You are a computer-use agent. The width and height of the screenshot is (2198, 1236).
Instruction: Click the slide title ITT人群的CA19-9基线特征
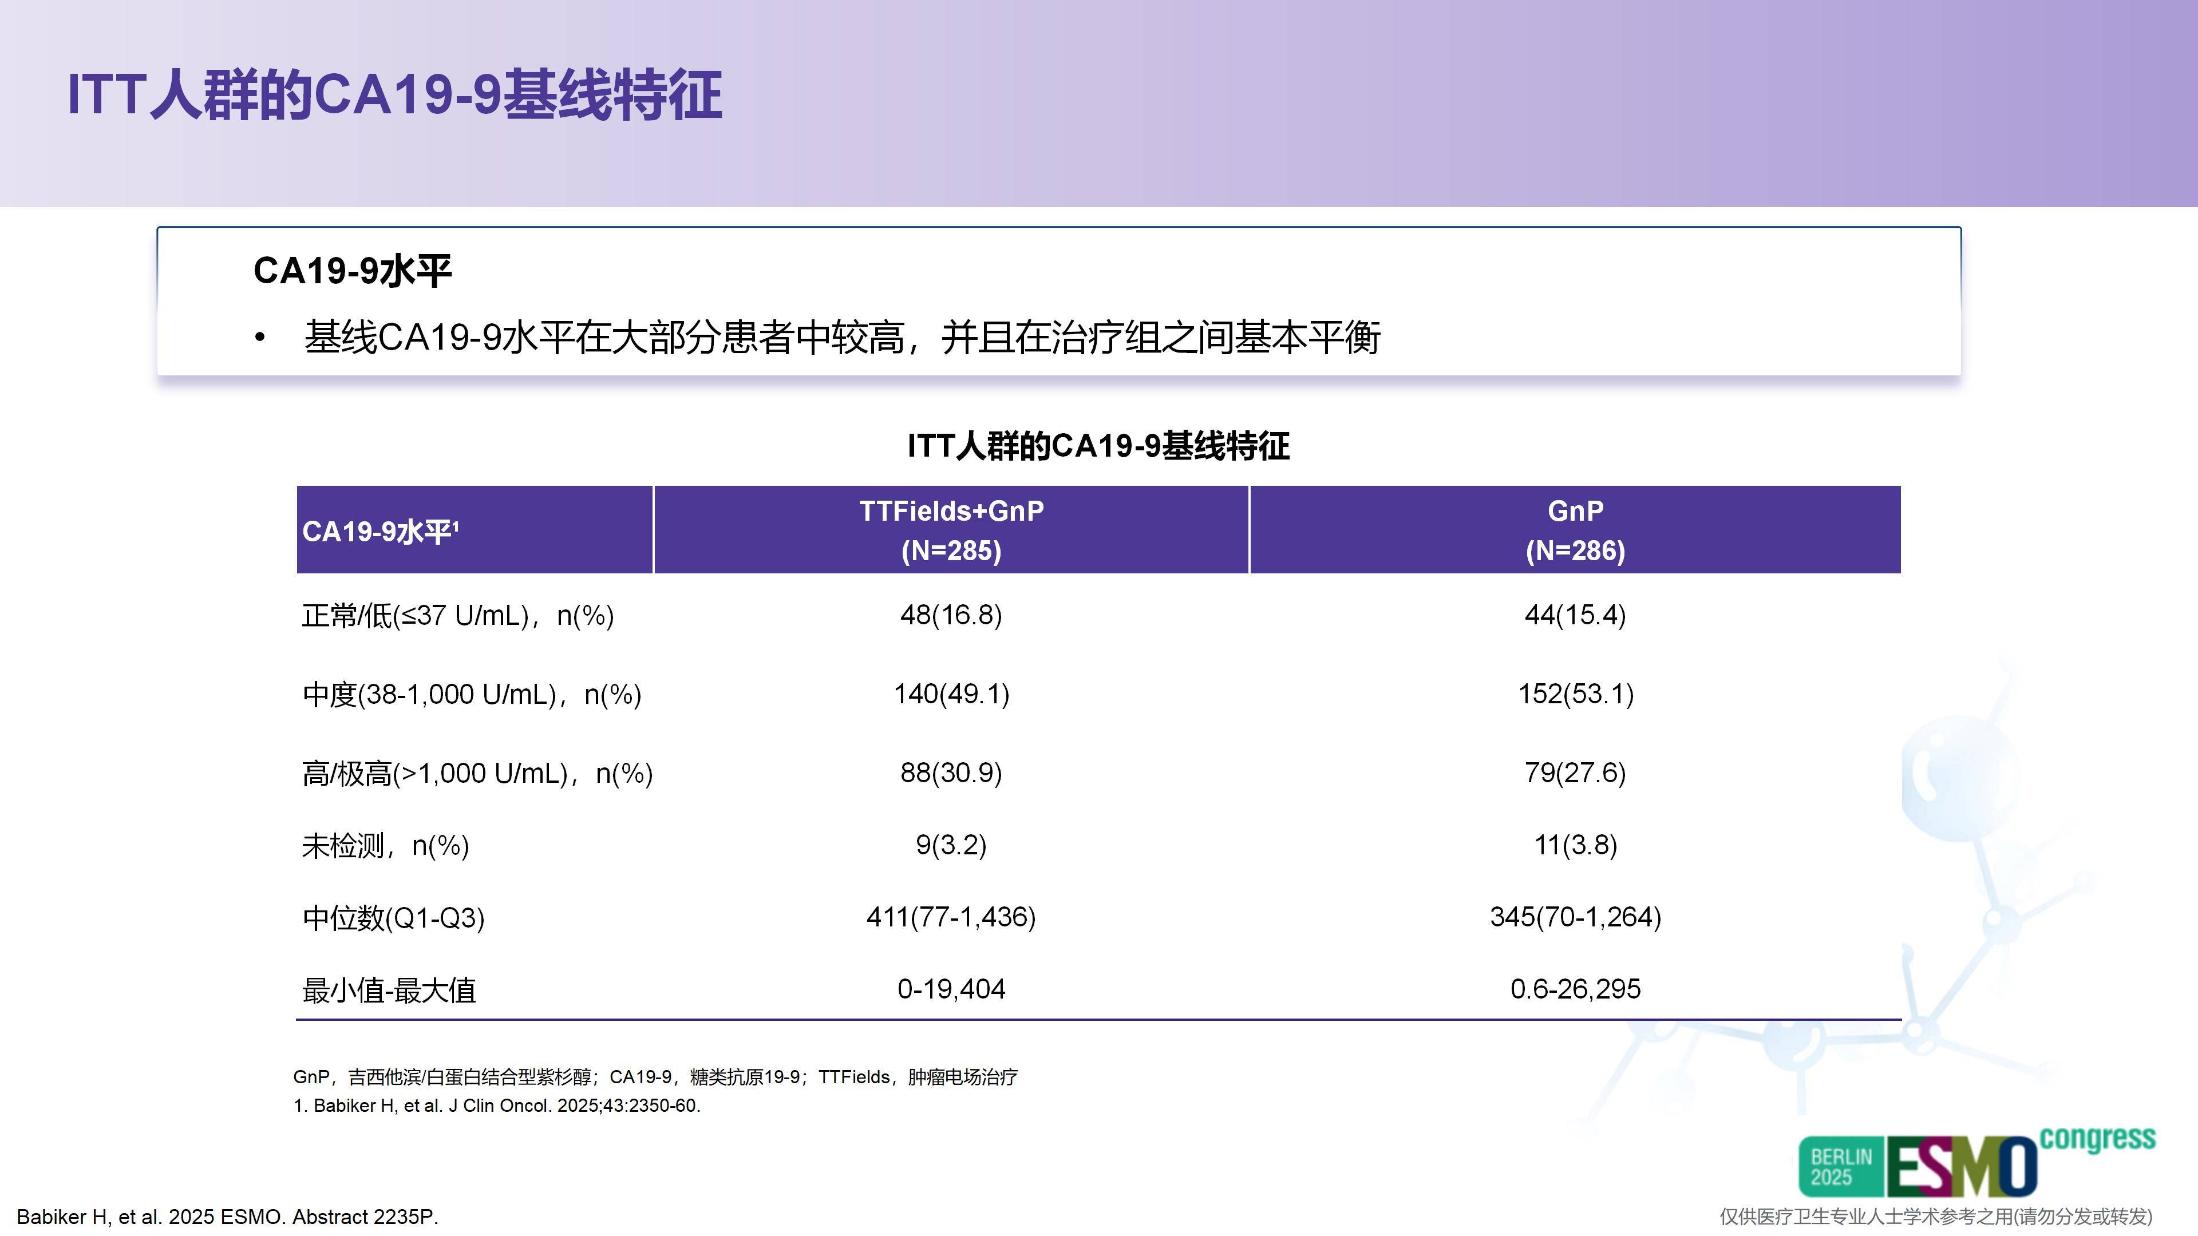click(394, 94)
